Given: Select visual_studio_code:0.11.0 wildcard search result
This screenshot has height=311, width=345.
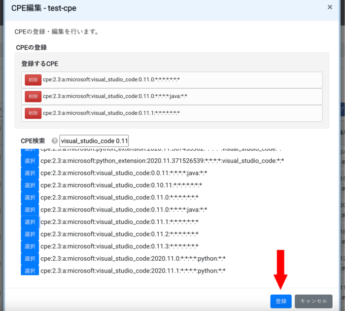Looking at the screenshot, I should coord(30,198).
